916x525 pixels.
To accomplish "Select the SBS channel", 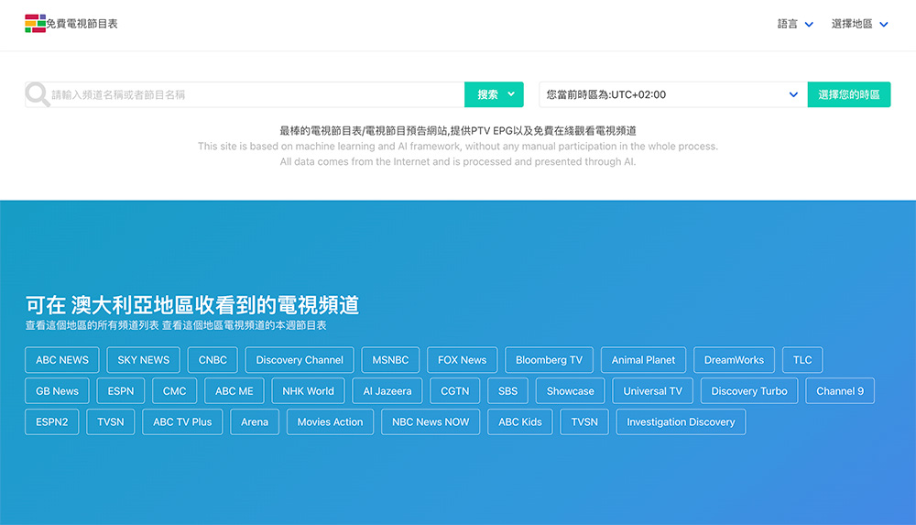I will tap(507, 390).
